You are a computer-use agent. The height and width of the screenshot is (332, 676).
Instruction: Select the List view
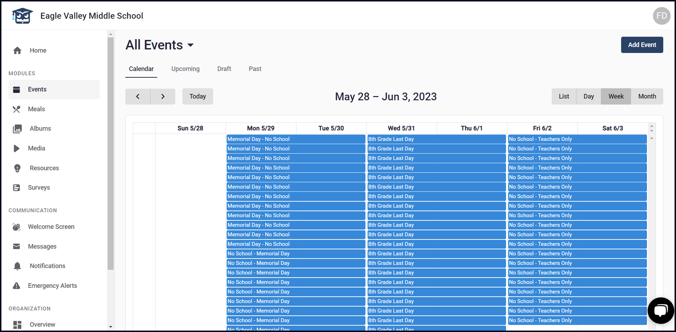(x=564, y=96)
